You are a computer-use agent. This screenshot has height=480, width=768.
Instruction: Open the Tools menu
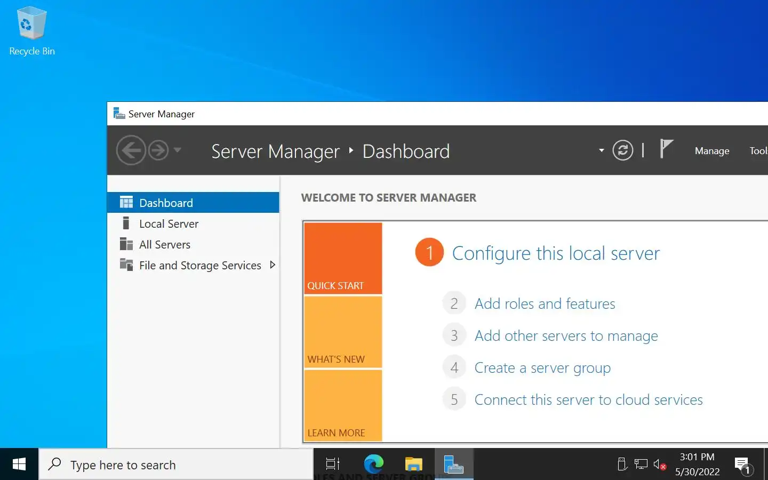[x=758, y=151]
